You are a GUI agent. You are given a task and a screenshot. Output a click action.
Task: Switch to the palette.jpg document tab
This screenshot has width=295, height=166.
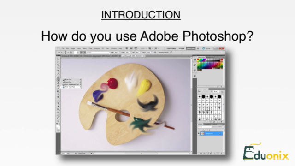pyautogui.click(x=133, y=56)
